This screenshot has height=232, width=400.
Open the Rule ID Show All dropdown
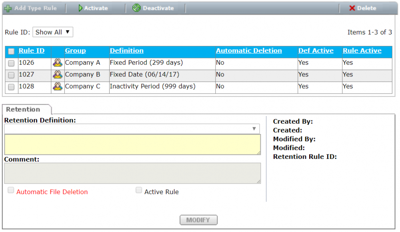point(53,32)
